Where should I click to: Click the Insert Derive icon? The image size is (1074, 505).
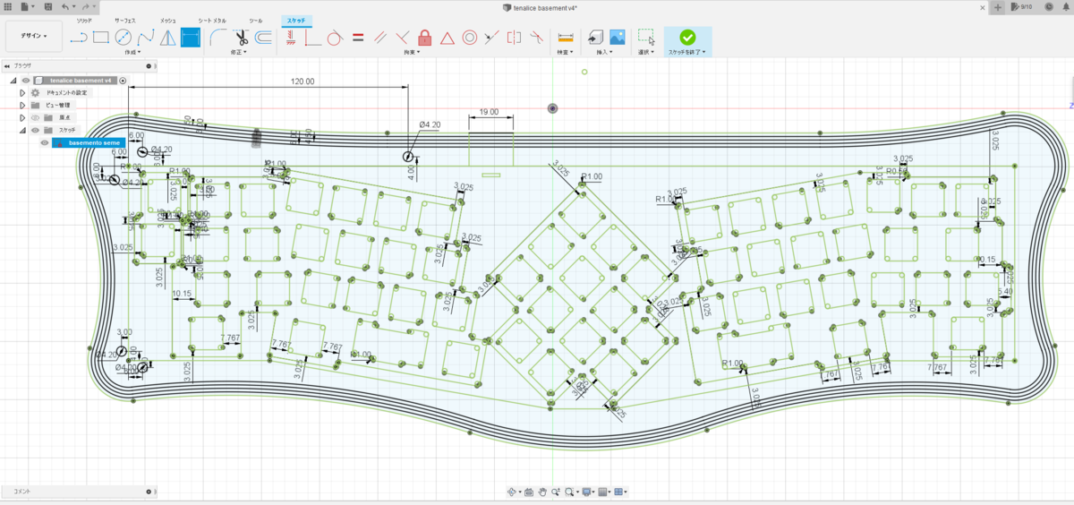[594, 38]
